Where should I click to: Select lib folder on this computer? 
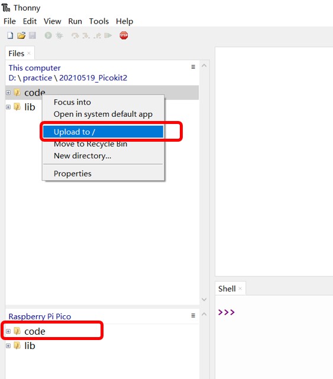point(30,107)
